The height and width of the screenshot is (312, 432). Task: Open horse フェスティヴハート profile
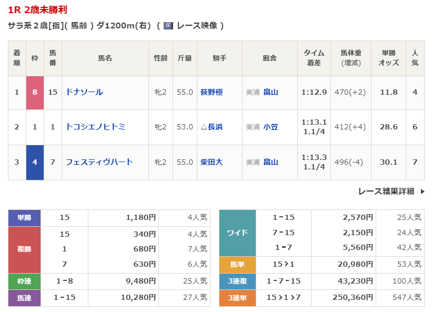(99, 162)
